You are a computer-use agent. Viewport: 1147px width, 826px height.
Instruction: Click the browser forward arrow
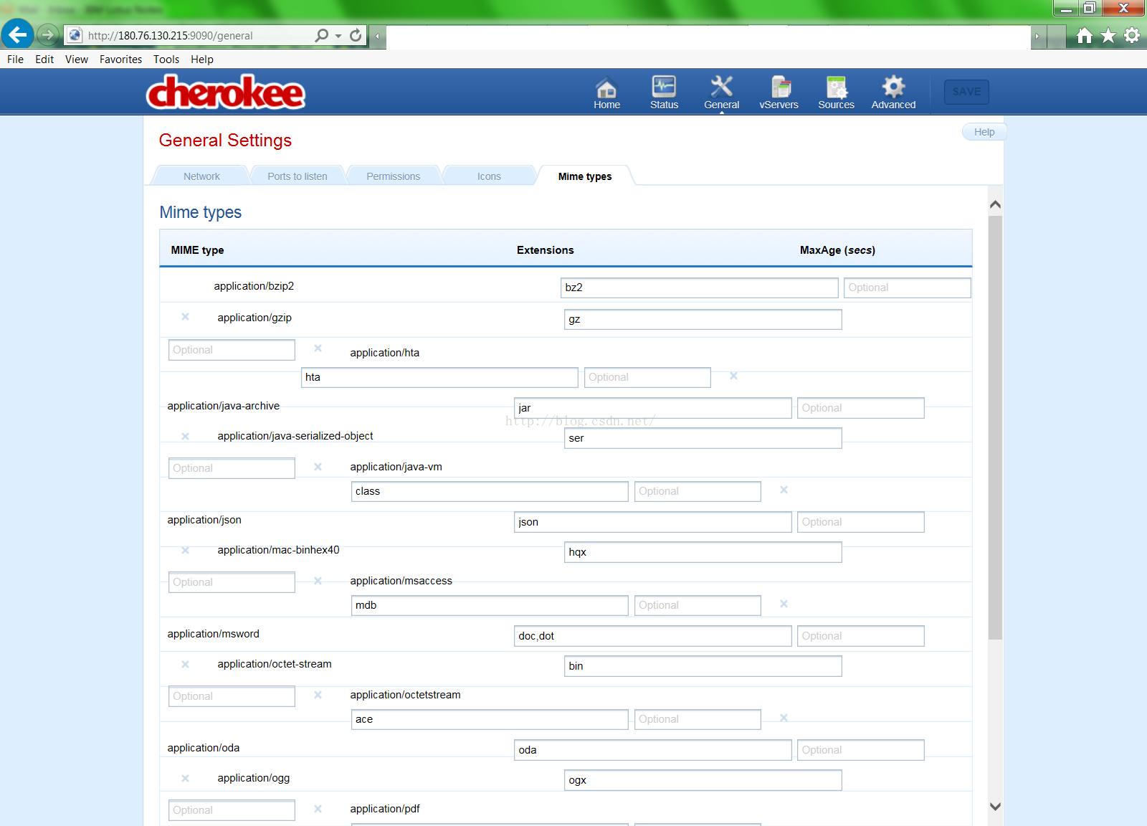(x=47, y=34)
